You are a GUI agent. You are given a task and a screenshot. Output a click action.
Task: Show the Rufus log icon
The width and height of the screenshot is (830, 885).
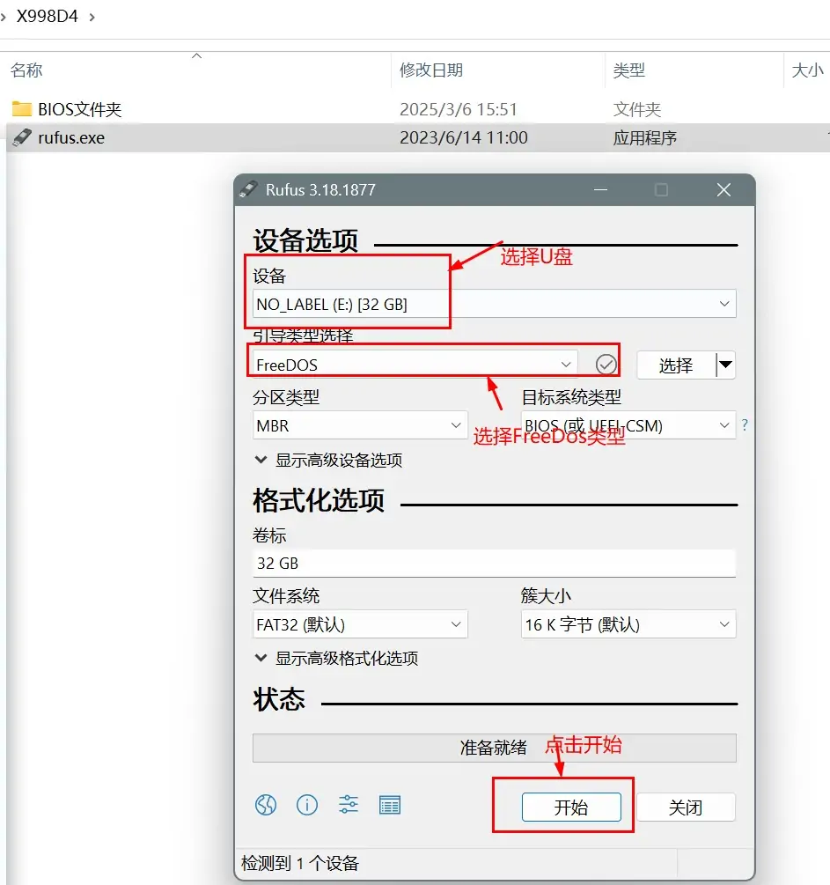tap(390, 805)
